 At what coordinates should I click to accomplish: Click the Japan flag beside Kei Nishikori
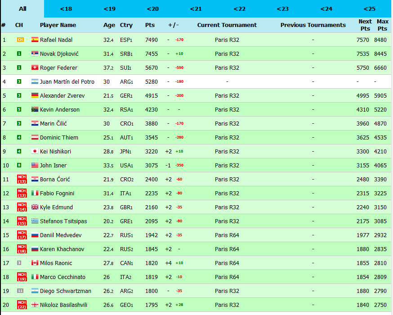point(35,151)
